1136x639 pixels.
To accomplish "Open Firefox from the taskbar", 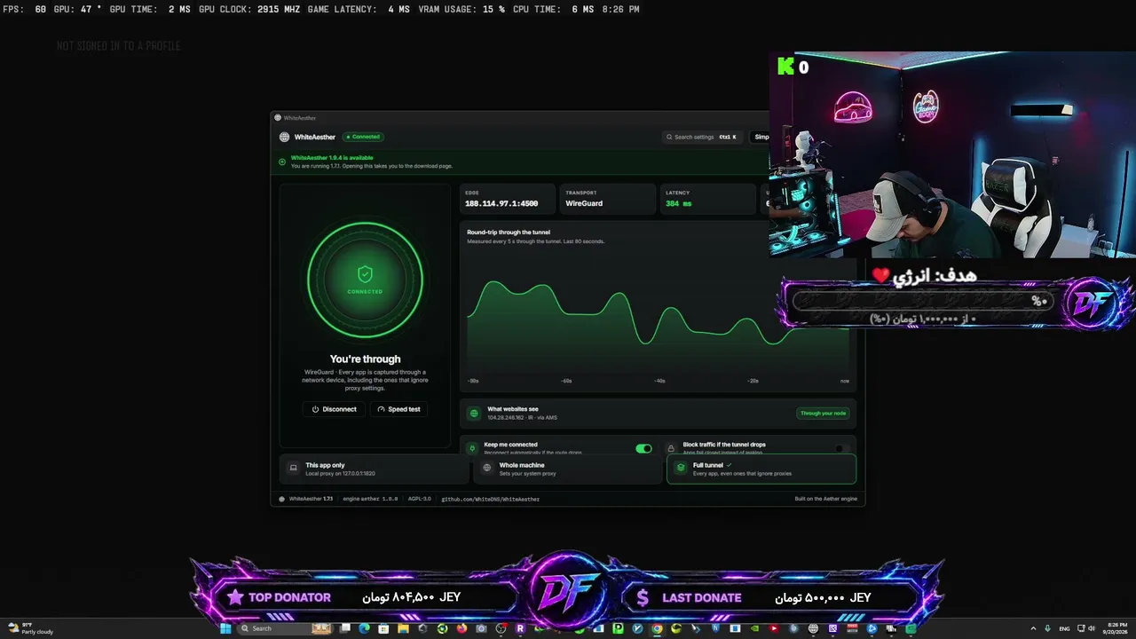I will tap(461, 628).
